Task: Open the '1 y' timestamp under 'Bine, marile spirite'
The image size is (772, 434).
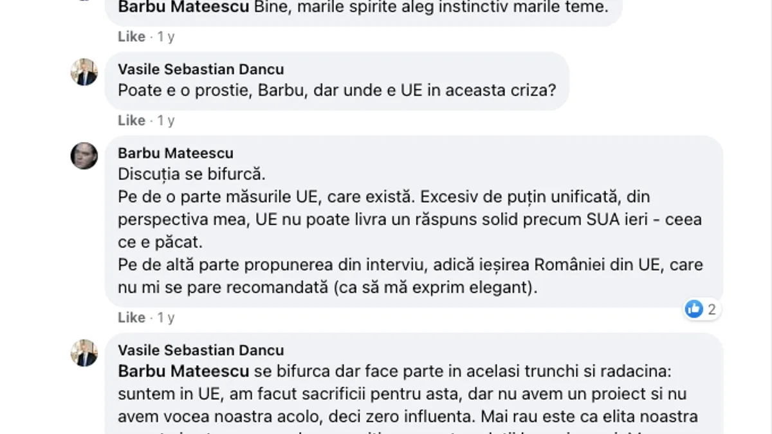Action: pyautogui.click(x=166, y=37)
